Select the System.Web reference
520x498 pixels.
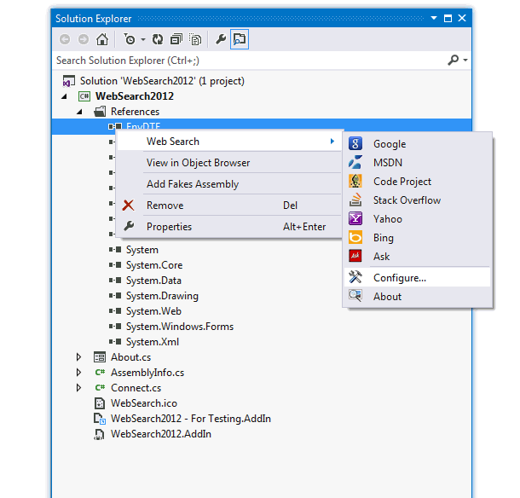click(x=153, y=311)
